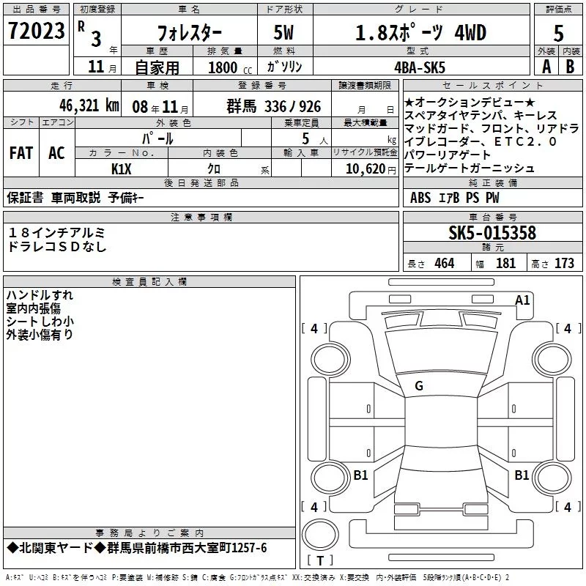Click the air conditioner value AC

pyautogui.click(x=56, y=153)
